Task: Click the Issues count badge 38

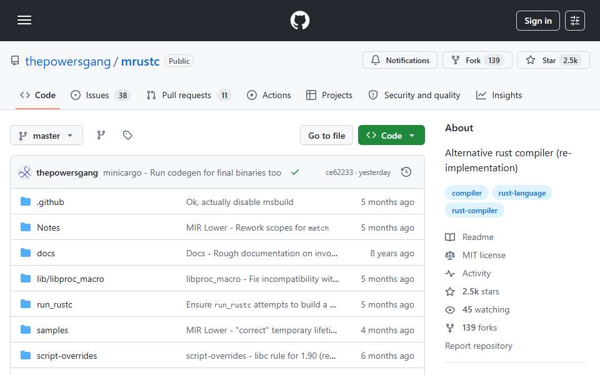Action: point(122,95)
